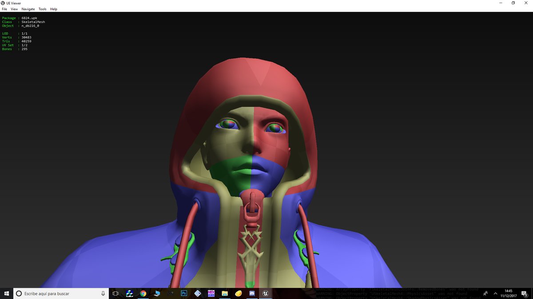
Task: Click the Windows Start button
Action: tap(7, 293)
